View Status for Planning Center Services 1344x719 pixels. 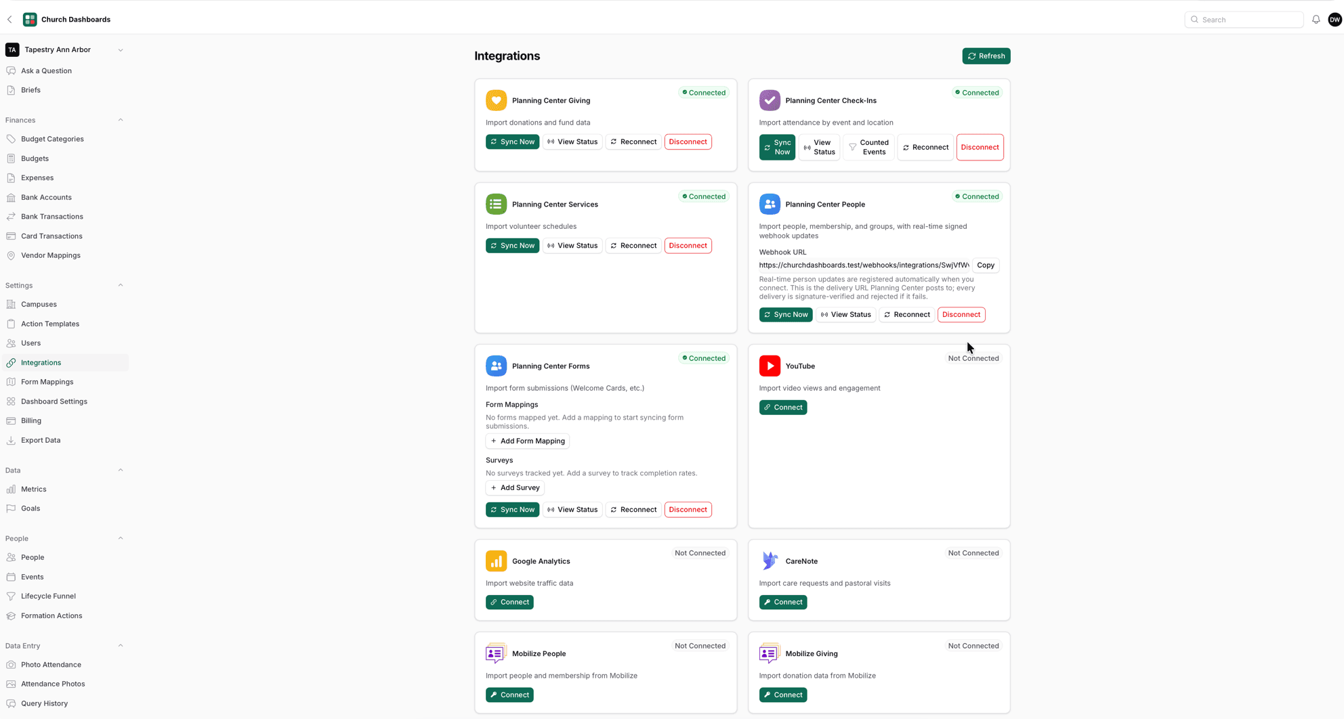(572, 246)
